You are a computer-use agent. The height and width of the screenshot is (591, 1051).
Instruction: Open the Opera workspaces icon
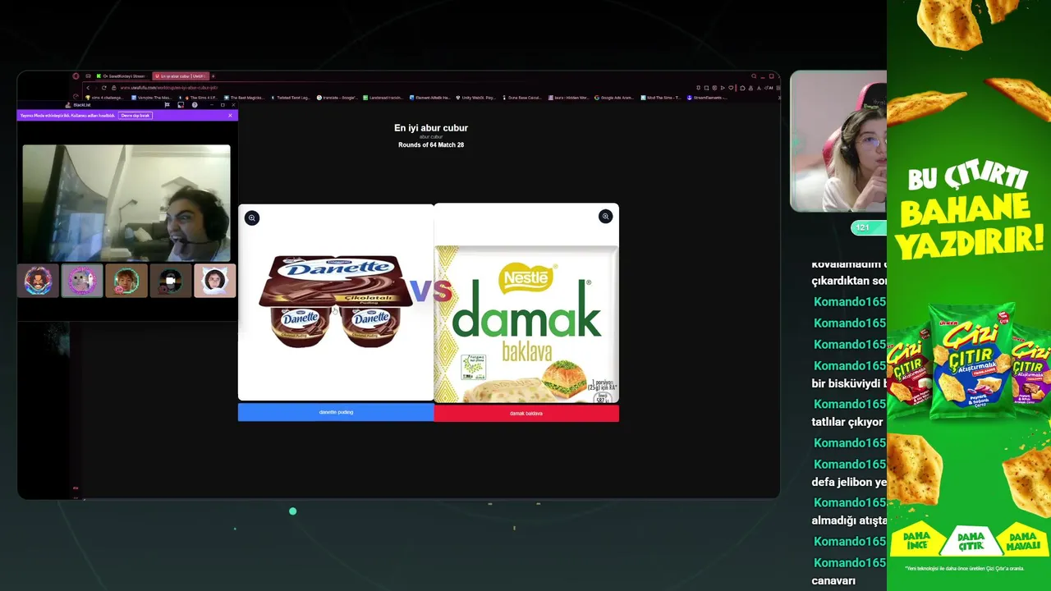88,76
